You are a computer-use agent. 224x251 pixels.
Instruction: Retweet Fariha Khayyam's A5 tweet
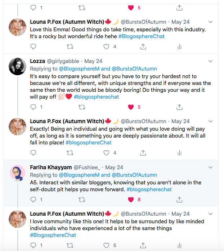[x=82, y=199]
